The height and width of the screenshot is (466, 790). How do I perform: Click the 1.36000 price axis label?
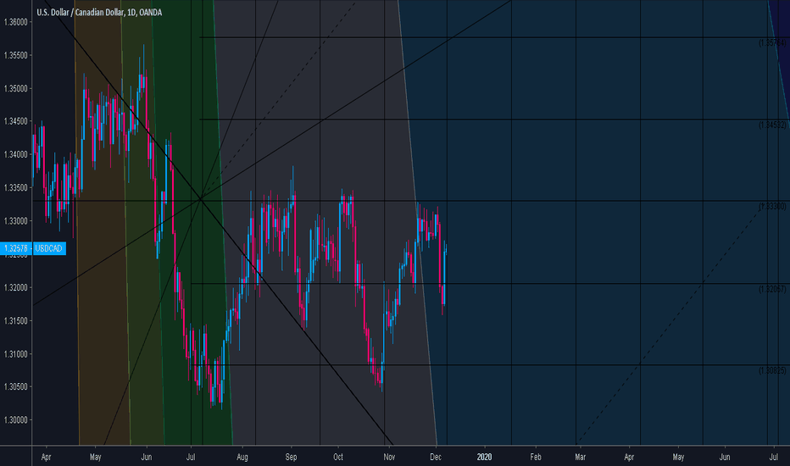point(16,22)
